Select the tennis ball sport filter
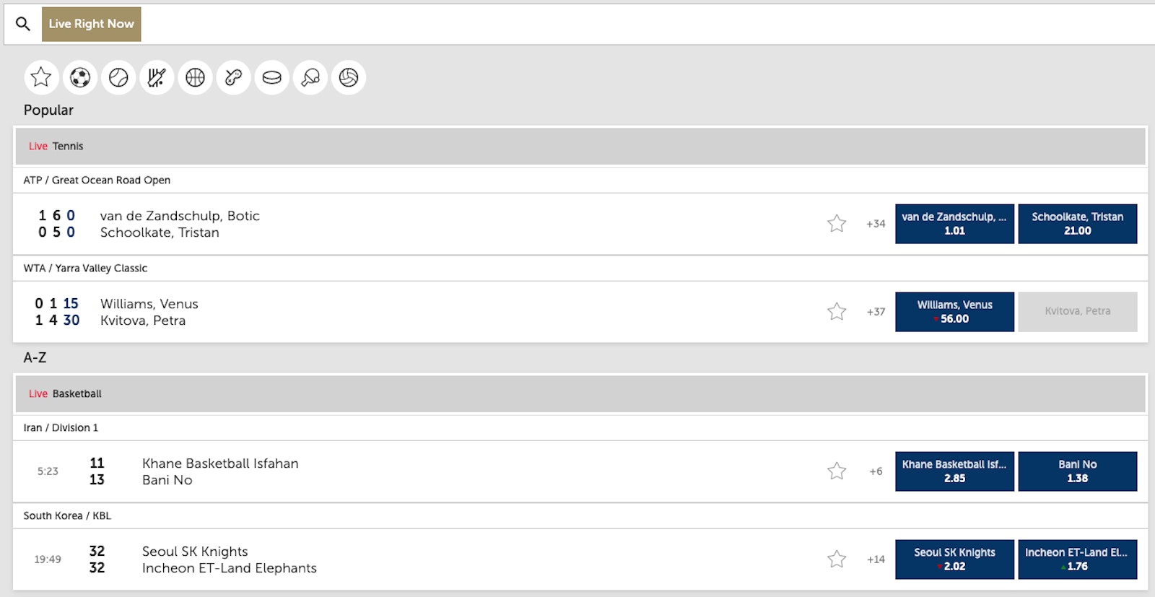Image resolution: width=1155 pixels, height=597 pixels. click(x=118, y=77)
